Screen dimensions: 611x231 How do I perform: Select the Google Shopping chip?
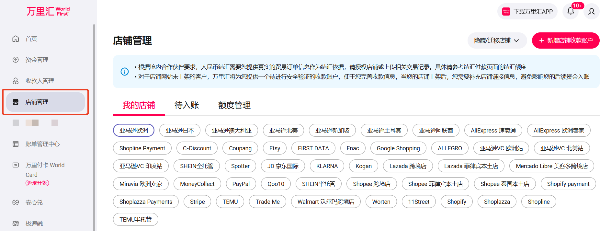coord(398,148)
